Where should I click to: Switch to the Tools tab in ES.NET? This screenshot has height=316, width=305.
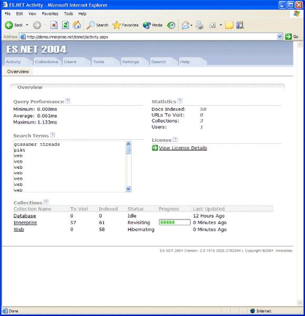click(x=105, y=62)
